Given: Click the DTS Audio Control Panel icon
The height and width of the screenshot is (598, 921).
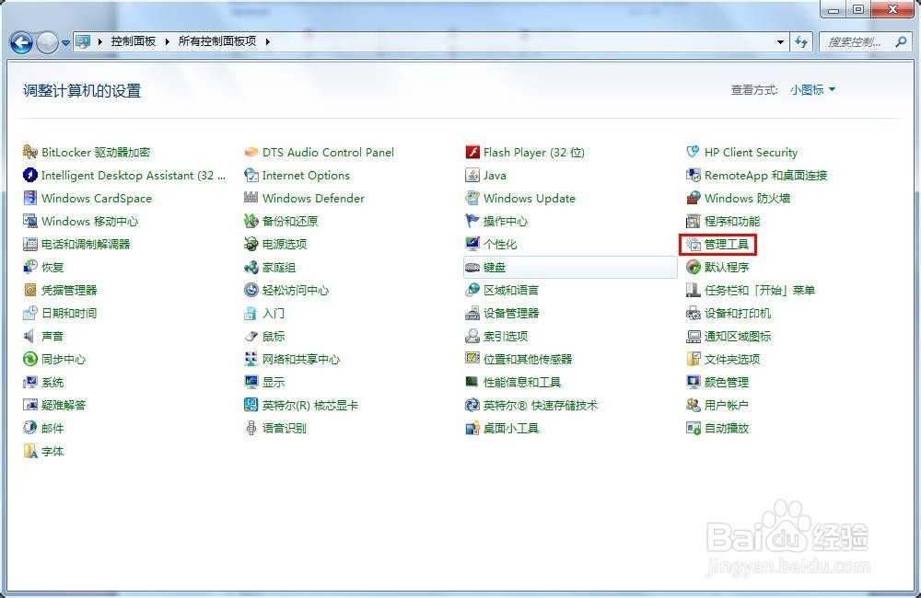Looking at the screenshot, I should (251, 152).
